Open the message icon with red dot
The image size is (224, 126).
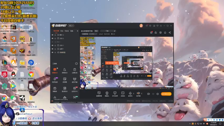point(147,26)
